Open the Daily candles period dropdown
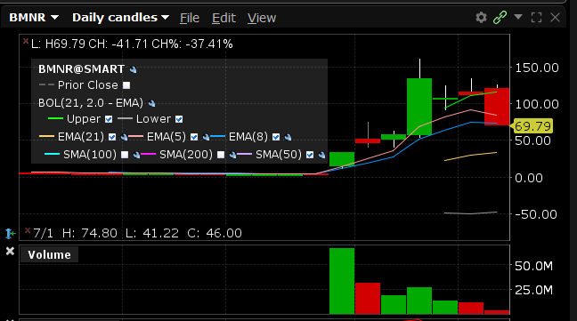 click(x=121, y=17)
